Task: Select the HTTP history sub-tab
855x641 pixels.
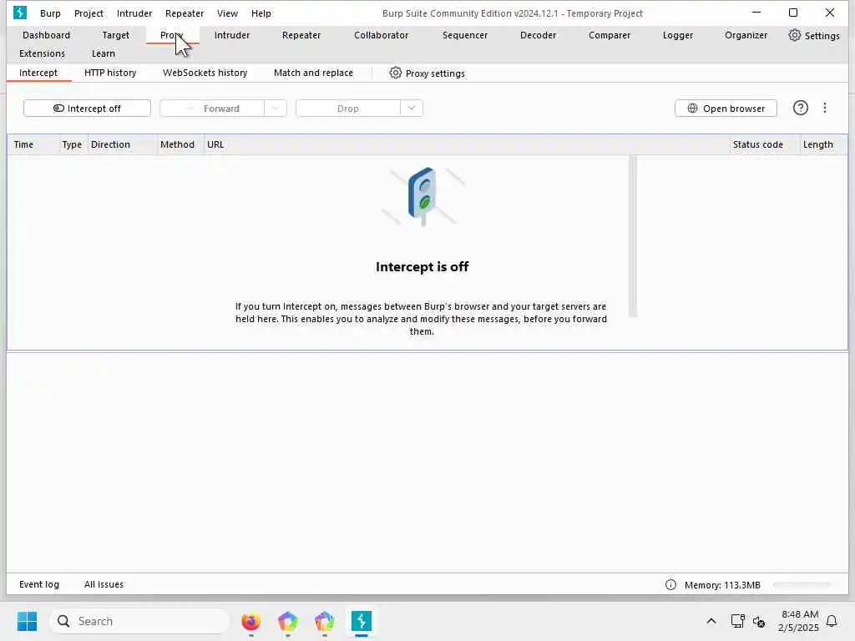Action: pos(110,73)
